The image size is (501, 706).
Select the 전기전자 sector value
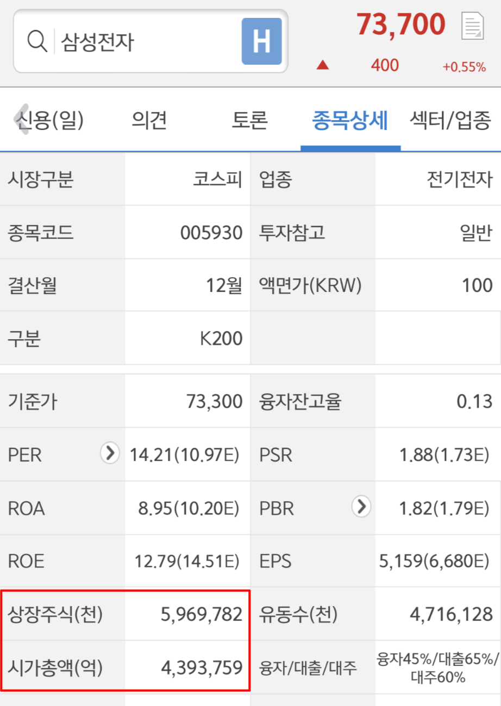pyautogui.click(x=460, y=179)
